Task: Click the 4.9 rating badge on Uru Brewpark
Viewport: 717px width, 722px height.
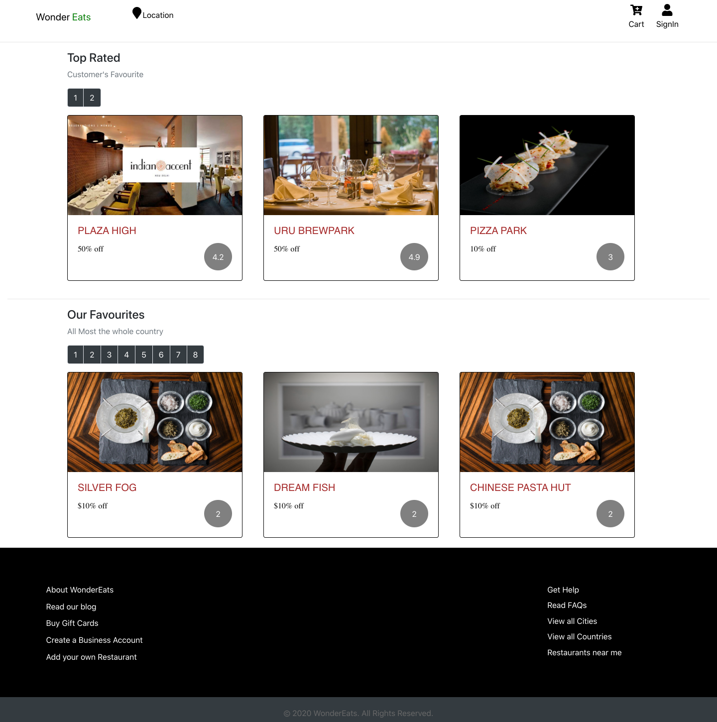Action: coord(414,257)
